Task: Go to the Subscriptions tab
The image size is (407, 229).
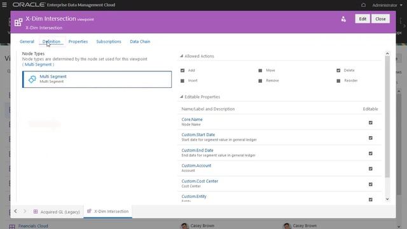Action: pos(109,41)
